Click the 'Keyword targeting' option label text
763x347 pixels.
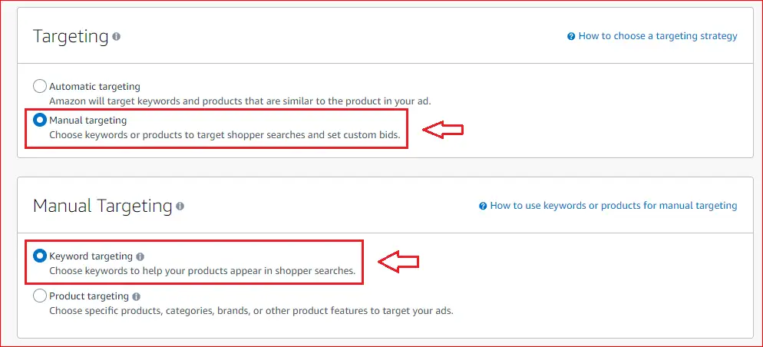click(91, 256)
